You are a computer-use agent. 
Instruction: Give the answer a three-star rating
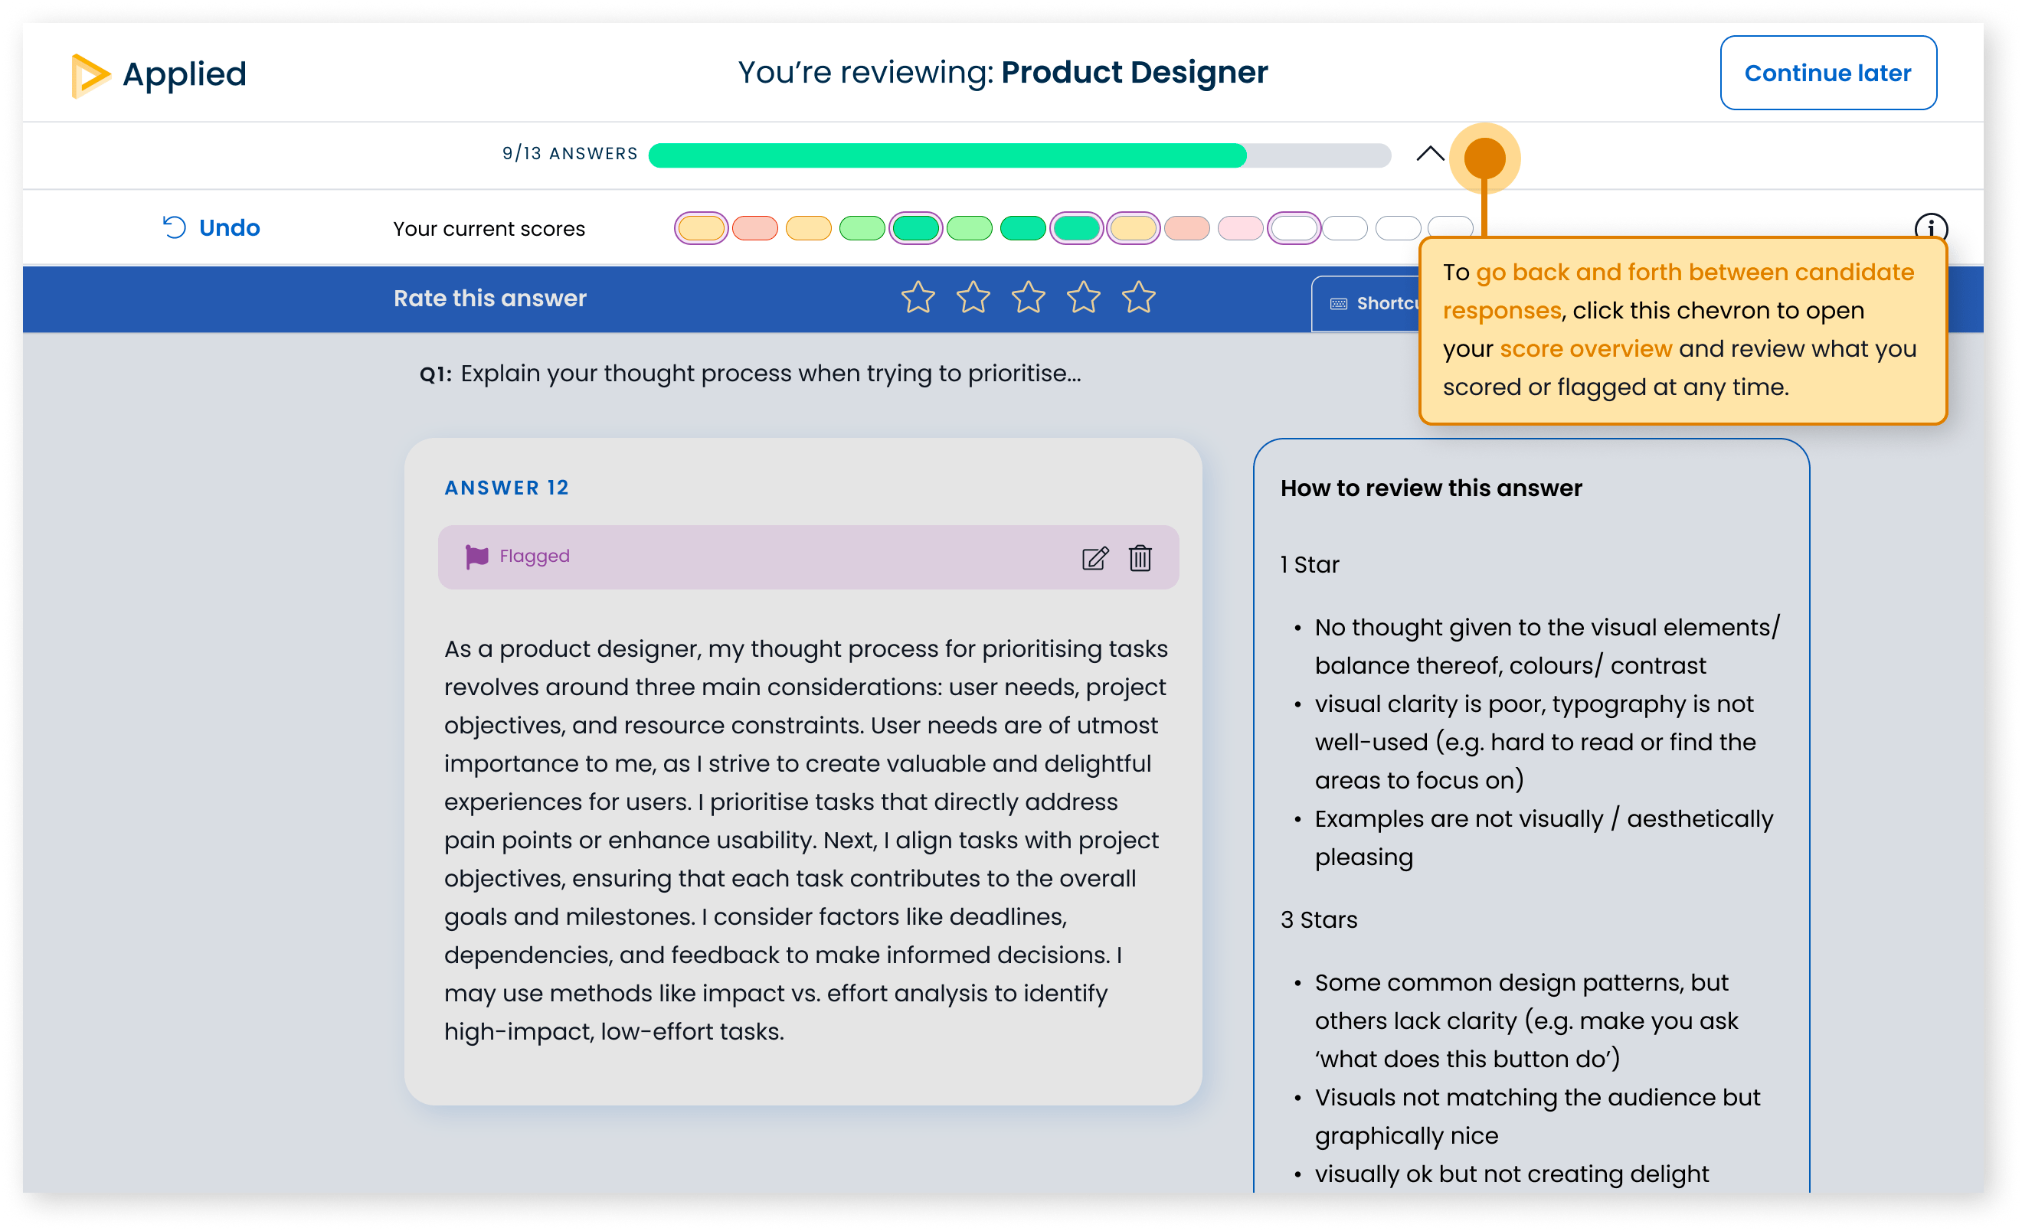click(1028, 298)
